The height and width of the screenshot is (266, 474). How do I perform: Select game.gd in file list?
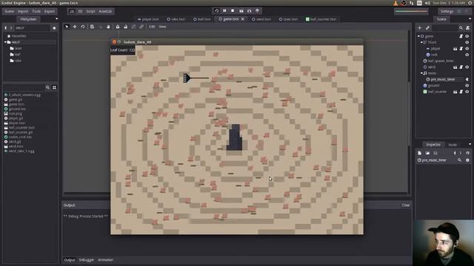point(15,100)
